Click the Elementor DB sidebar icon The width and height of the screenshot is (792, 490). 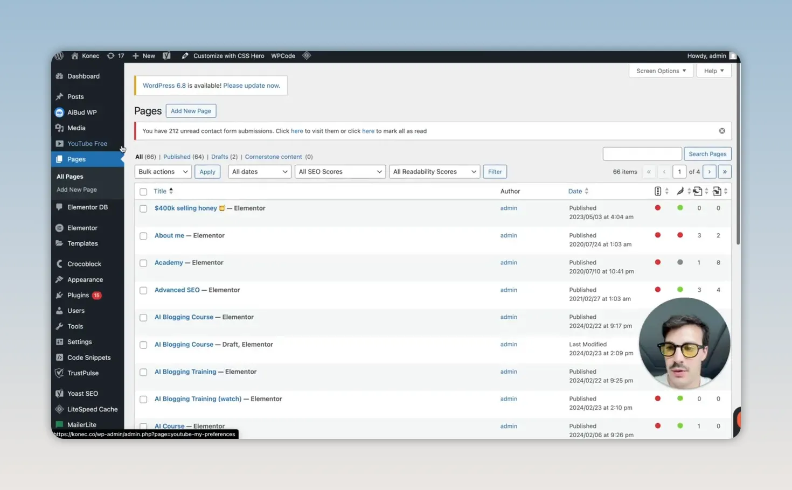(59, 207)
